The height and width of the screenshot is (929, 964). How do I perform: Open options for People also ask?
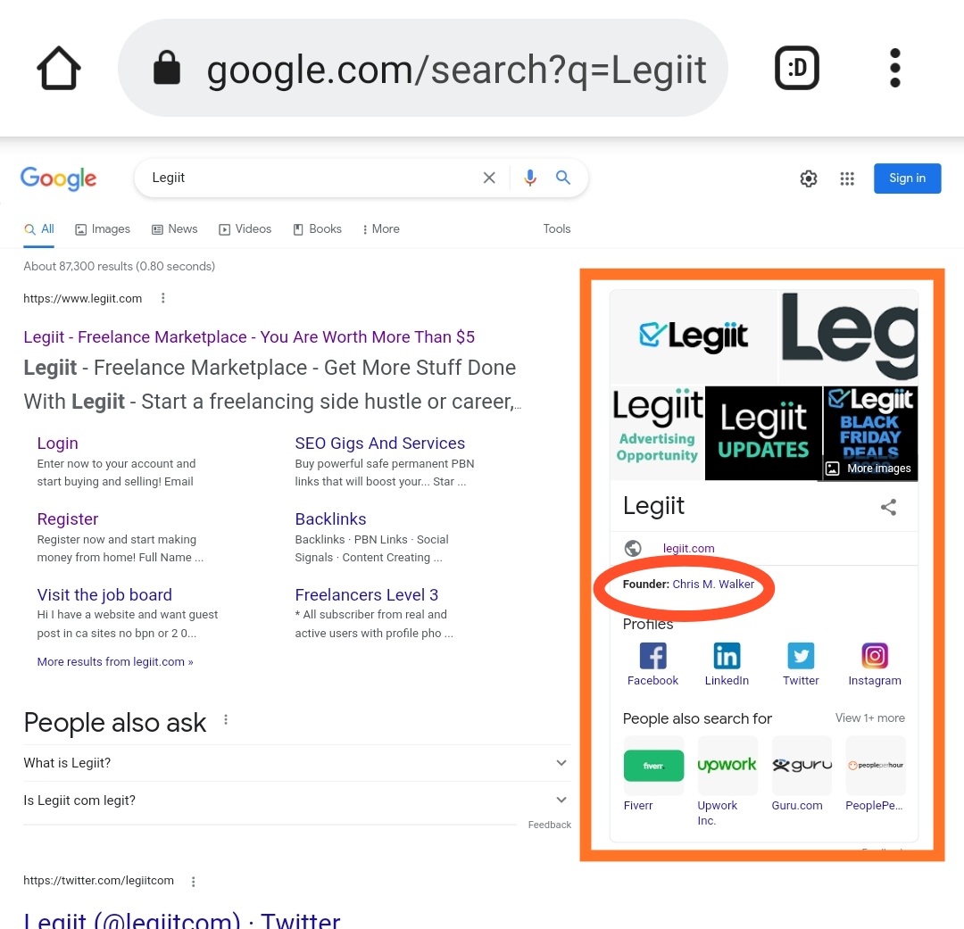coord(226,719)
